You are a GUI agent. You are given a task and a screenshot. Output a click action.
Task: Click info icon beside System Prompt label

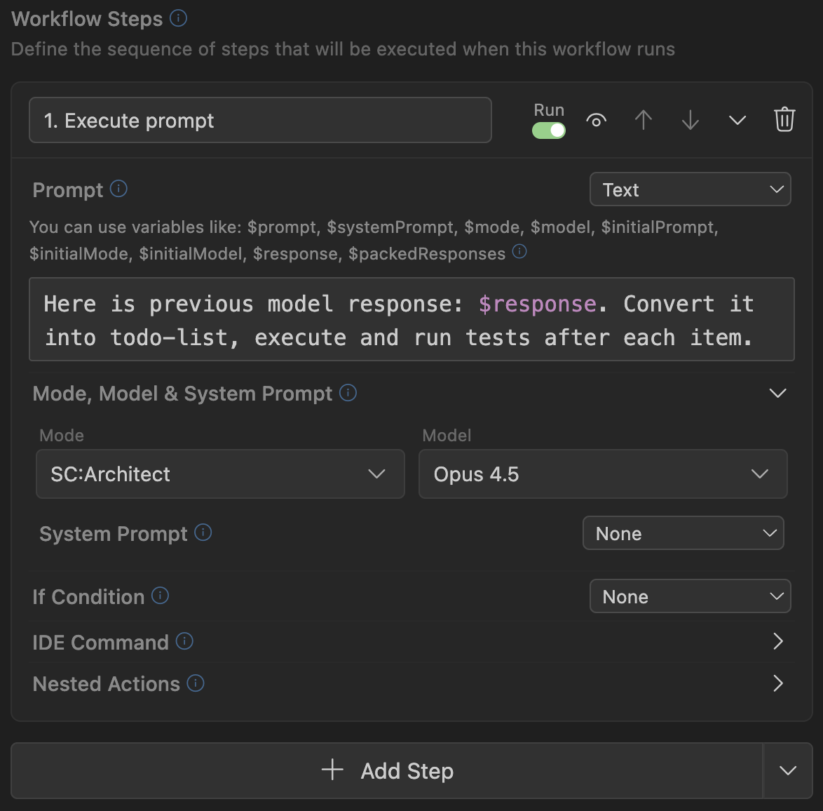(203, 532)
